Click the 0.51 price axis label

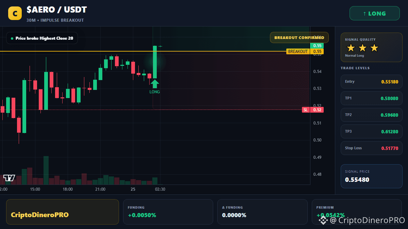coord(317,123)
